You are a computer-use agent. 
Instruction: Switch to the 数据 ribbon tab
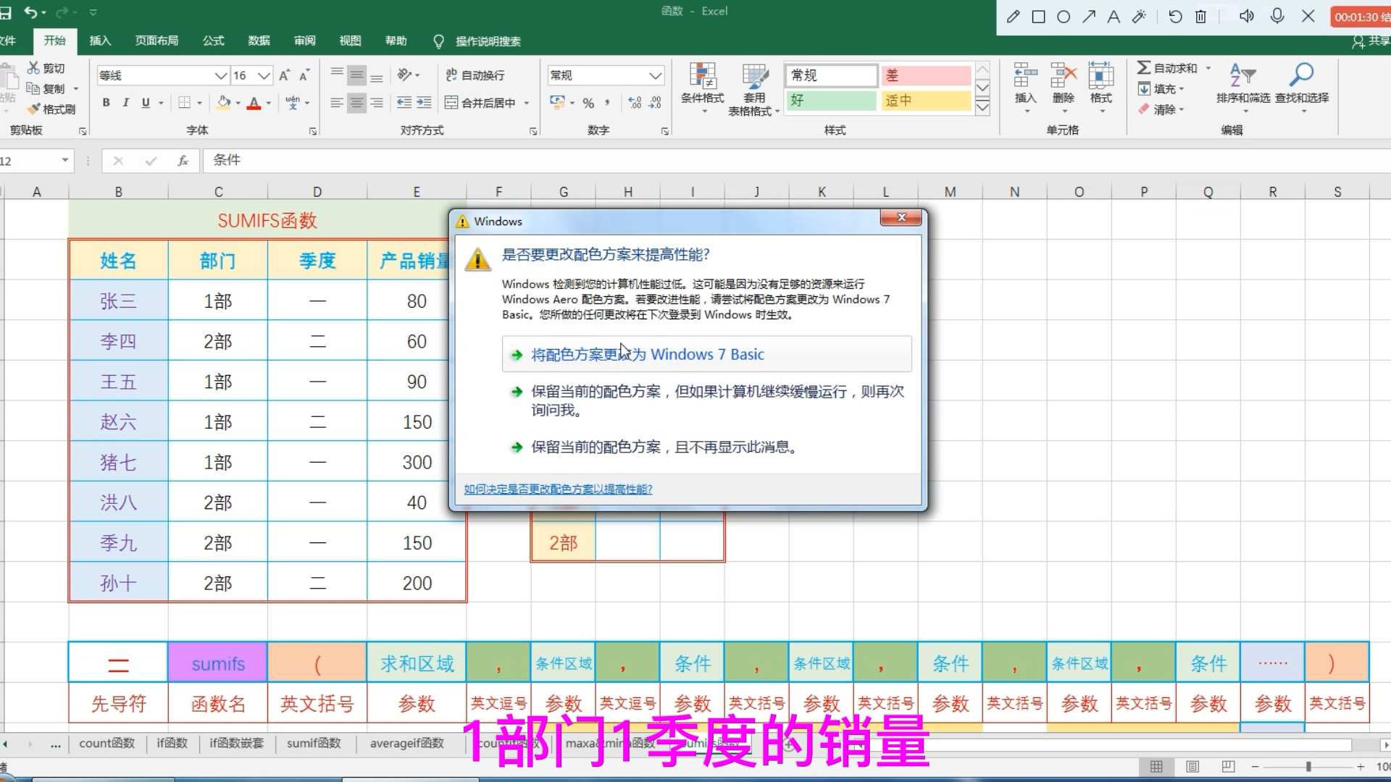click(259, 41)
